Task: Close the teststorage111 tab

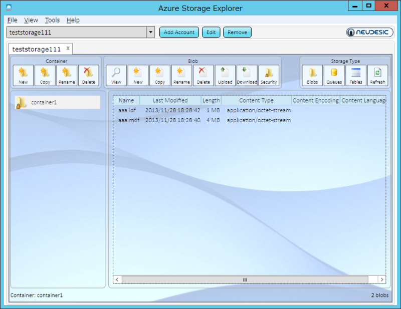Action: (x=68, y=48)
